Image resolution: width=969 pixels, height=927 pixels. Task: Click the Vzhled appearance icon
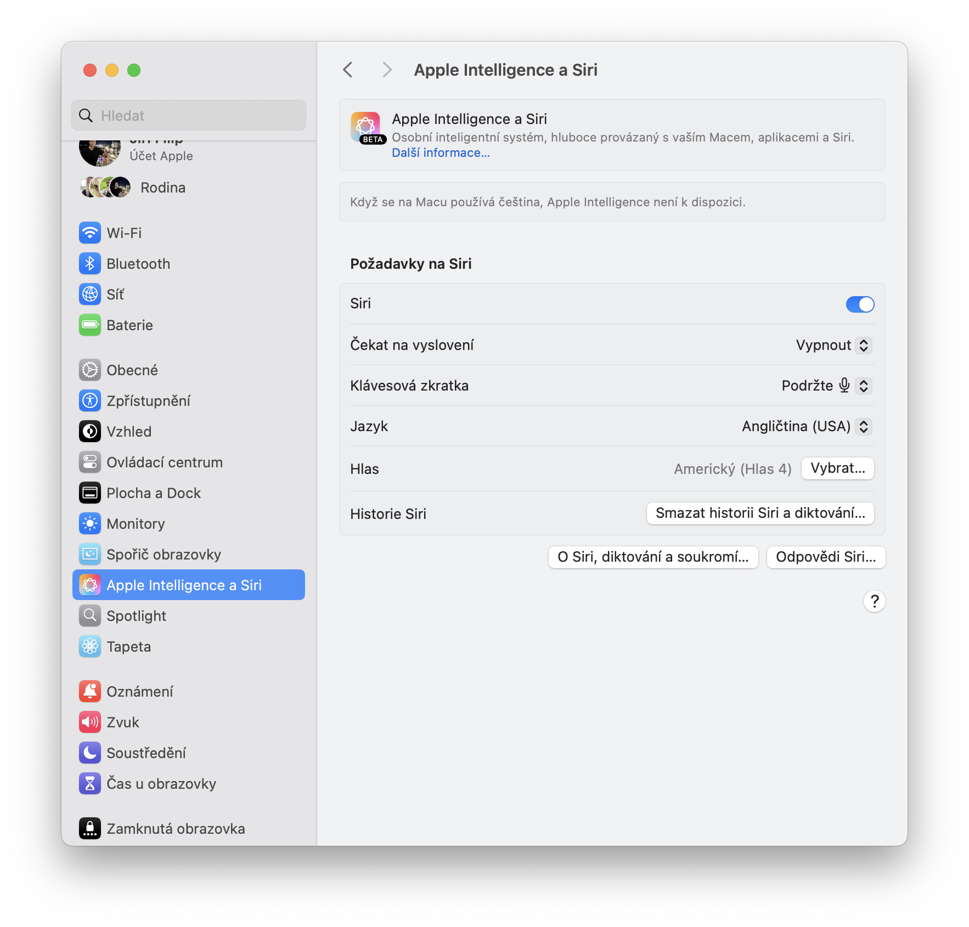point(90,432)
